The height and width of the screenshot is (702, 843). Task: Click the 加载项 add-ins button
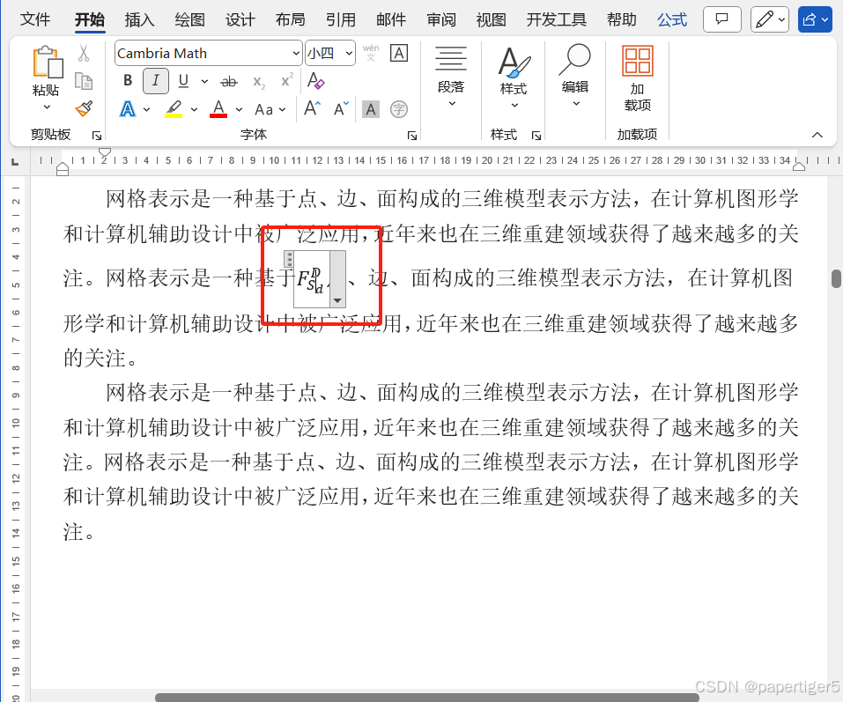click(638, 78)
